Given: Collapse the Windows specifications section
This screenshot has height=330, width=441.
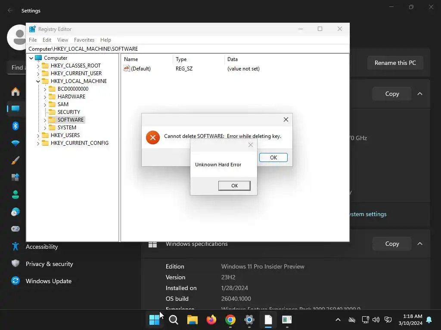Looking at the screenshot, I should pos(419,244).
